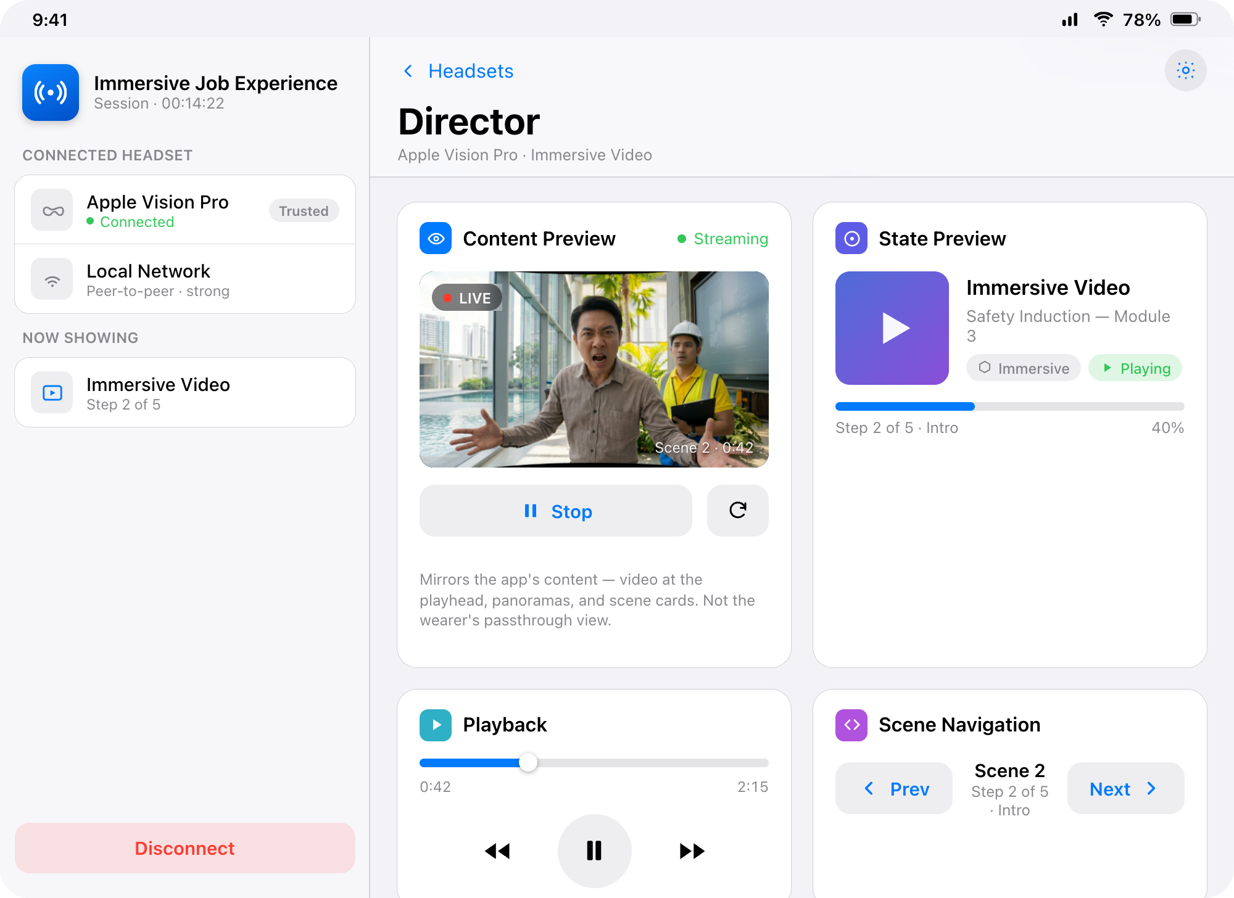1234x898 pixels.
Task: Stop the content preview stream
Action: click(556, 511)
